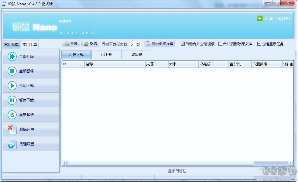This screenshot has width=298, height=182.
Task: Sort by 下载速度 column header
Action: point(267,64)
